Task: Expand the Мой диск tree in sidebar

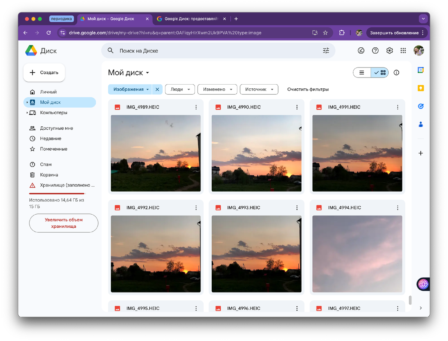Action: pos(27,102)
